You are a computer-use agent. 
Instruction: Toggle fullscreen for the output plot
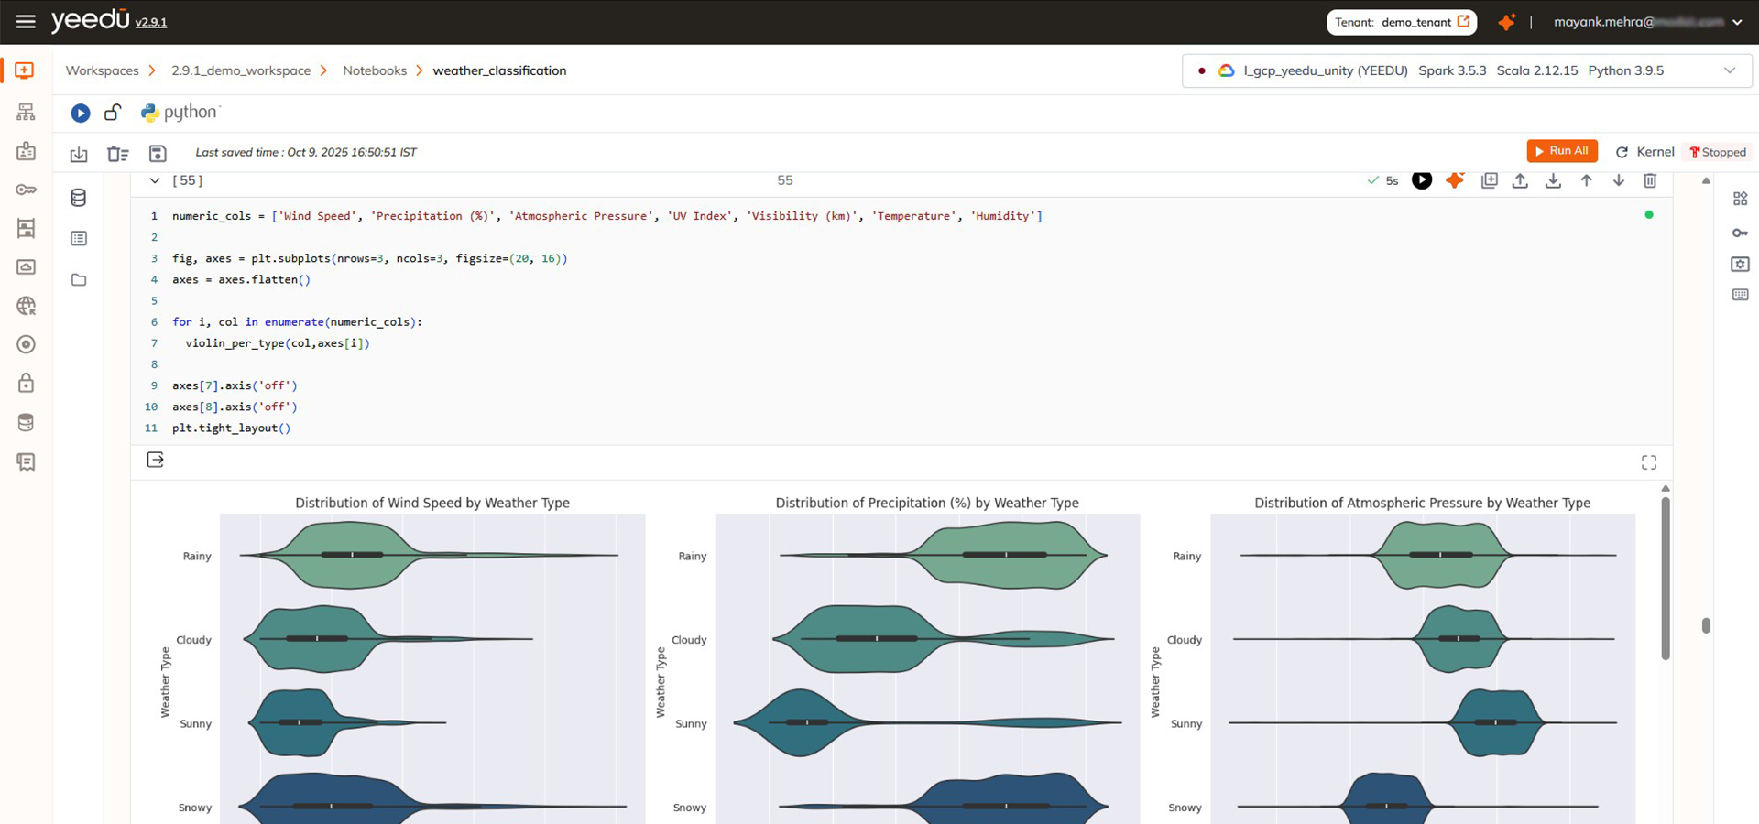click(x=1649, y=462)
